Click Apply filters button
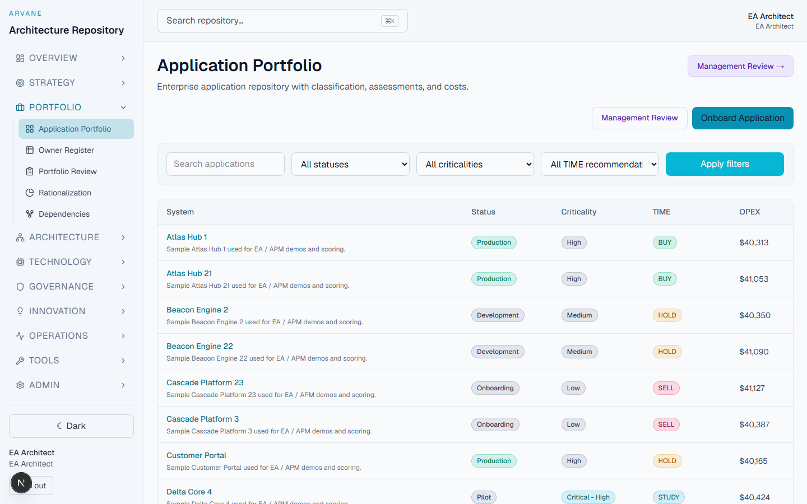The height and width of the screenshot is (504, 807). [x=725, y=164]
